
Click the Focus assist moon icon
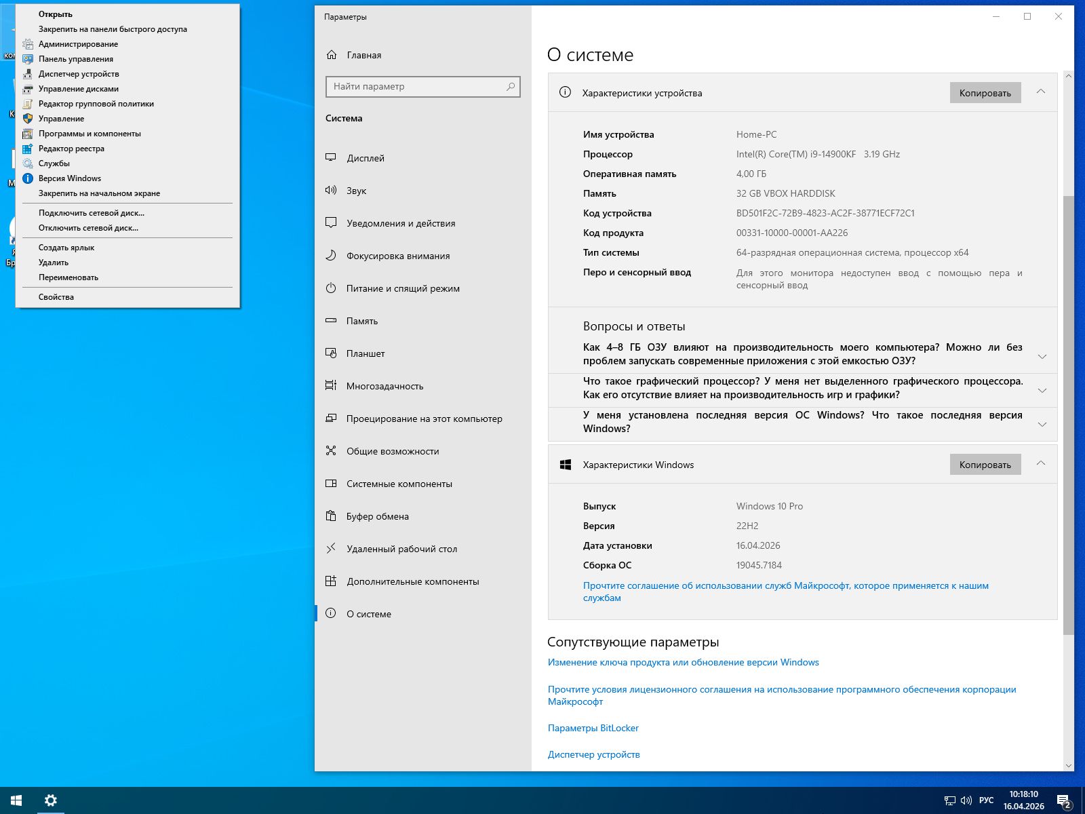[x=331, y=256]
